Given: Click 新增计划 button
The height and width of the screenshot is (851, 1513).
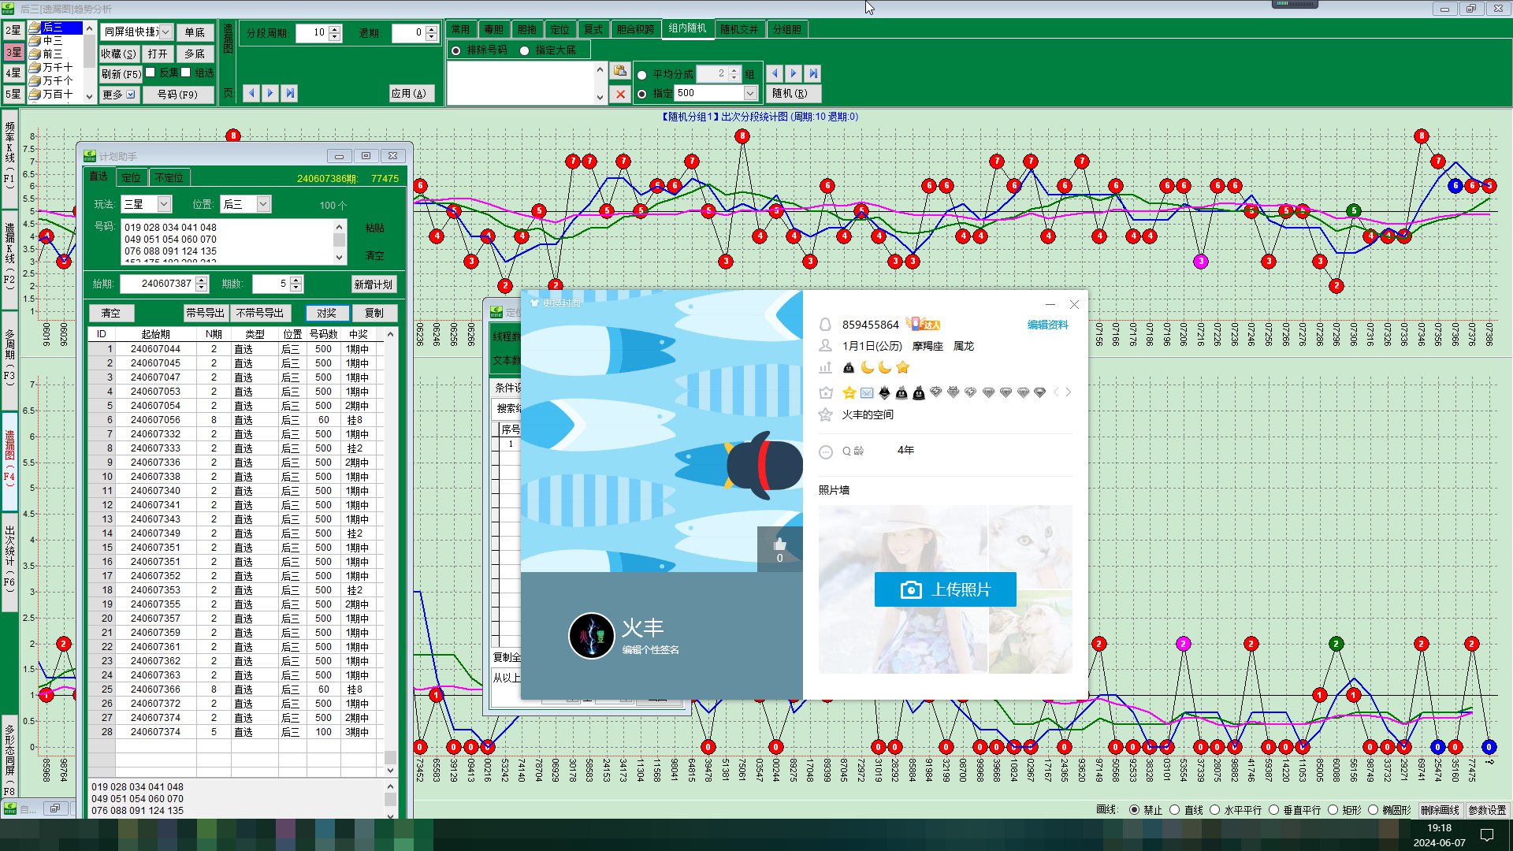Looking at the screenshot, I should pos(373,284).
